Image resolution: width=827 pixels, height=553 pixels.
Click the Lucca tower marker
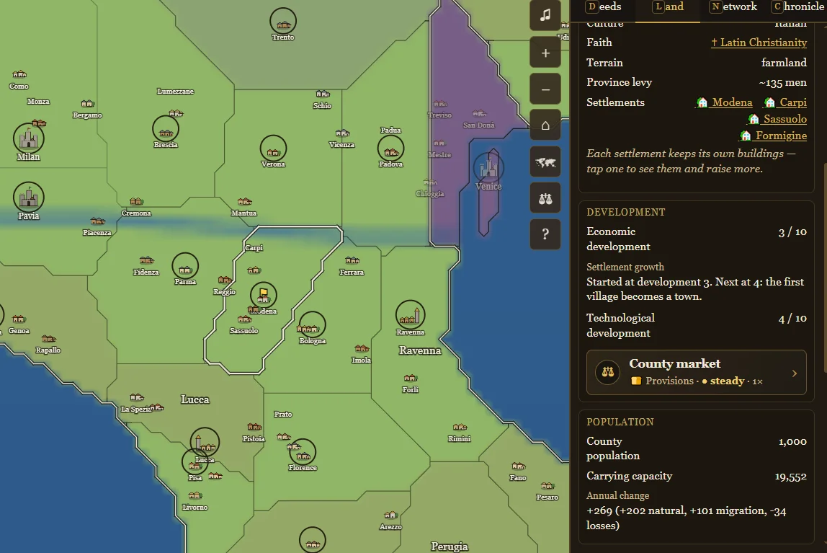205,442
